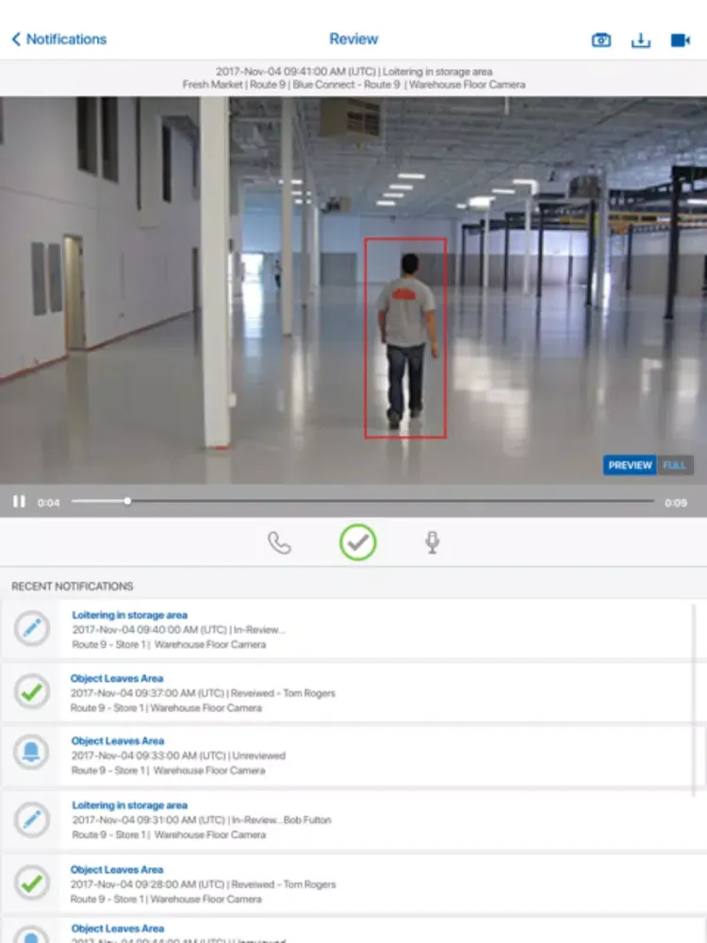
Task: Click the video progress slider handle
Action: tap(127, 501)
